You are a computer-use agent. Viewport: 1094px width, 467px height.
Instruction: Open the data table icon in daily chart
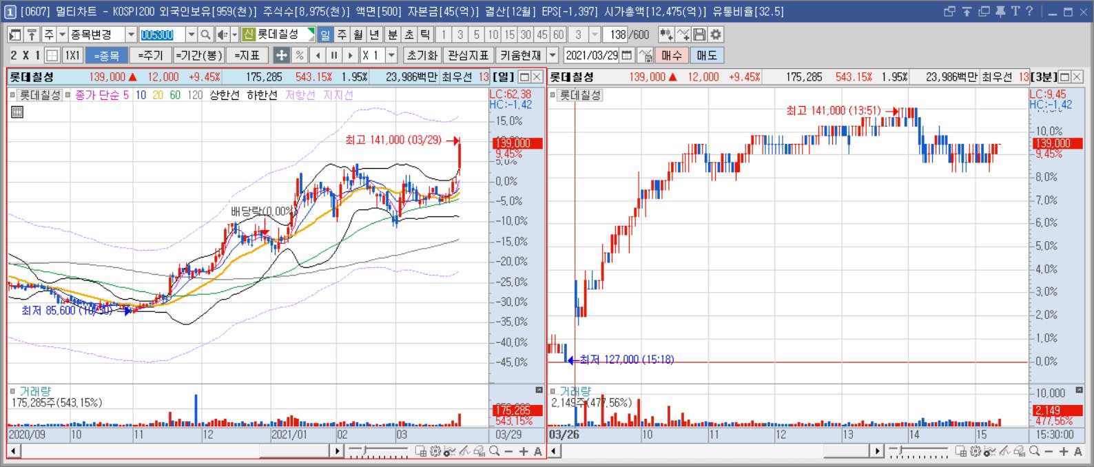(17, 112)
